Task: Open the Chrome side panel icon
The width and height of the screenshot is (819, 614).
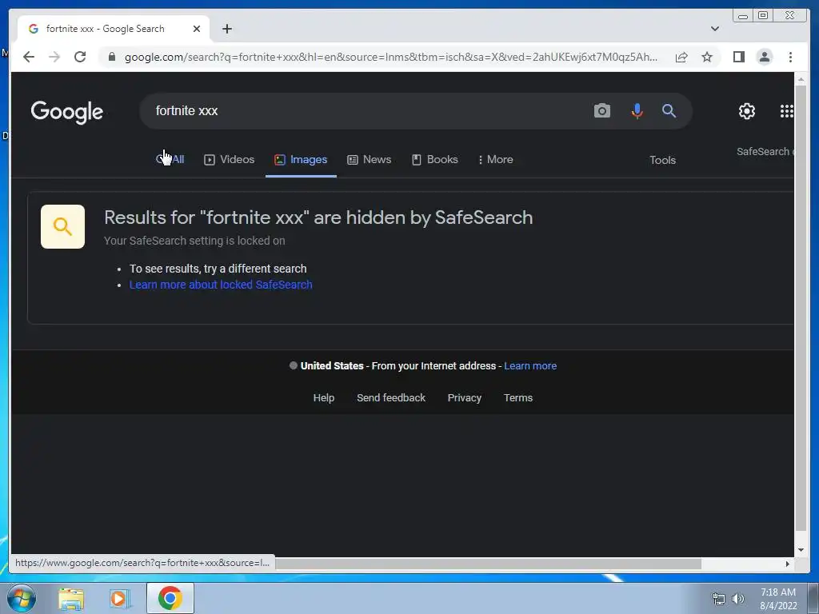Action: [x=738, y=57]
